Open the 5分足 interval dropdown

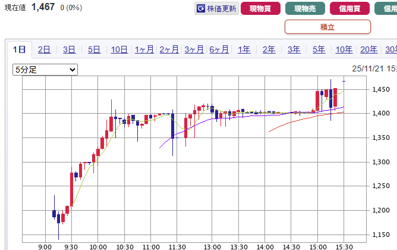click(45, 70)
